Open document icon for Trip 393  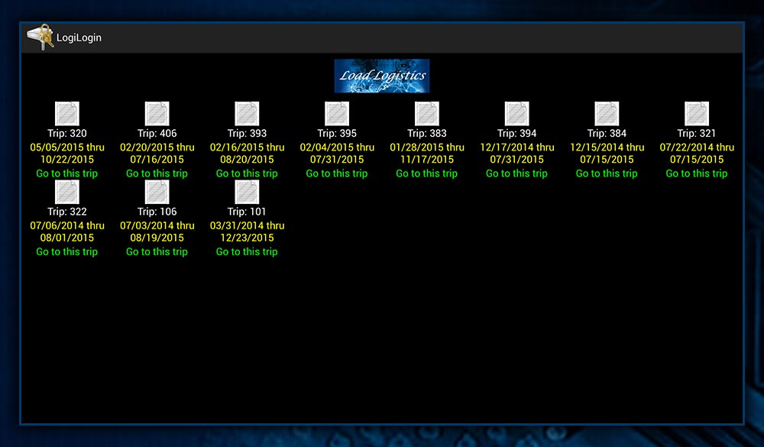(247, 114)
